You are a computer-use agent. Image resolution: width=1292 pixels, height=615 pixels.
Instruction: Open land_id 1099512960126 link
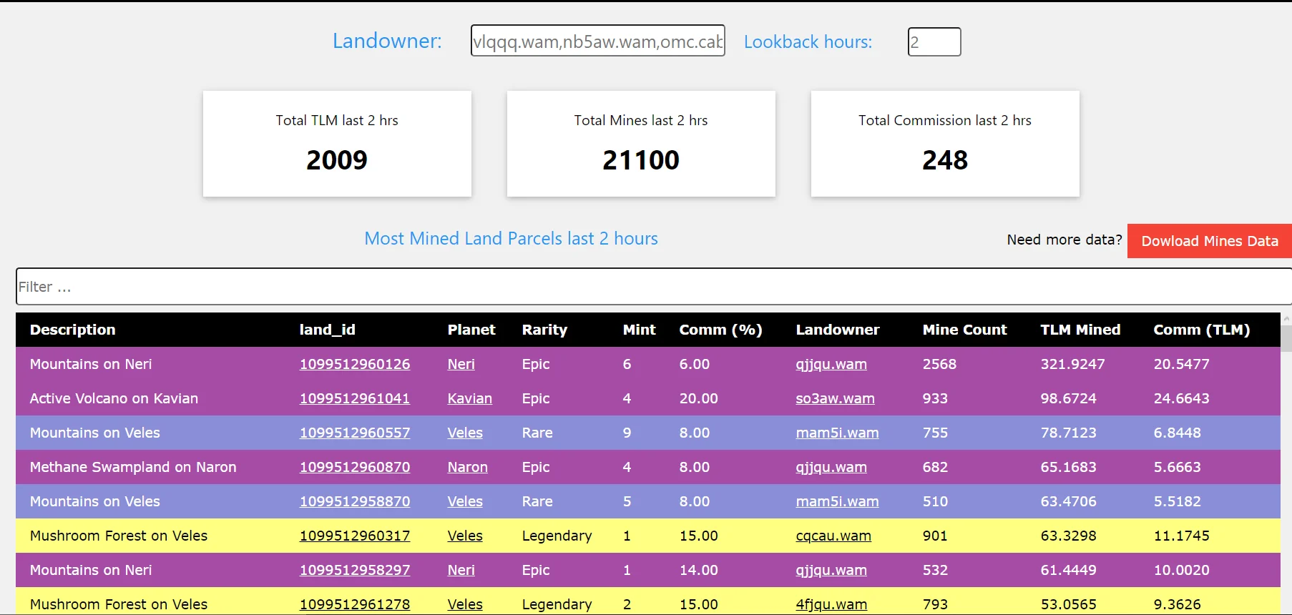355,364
